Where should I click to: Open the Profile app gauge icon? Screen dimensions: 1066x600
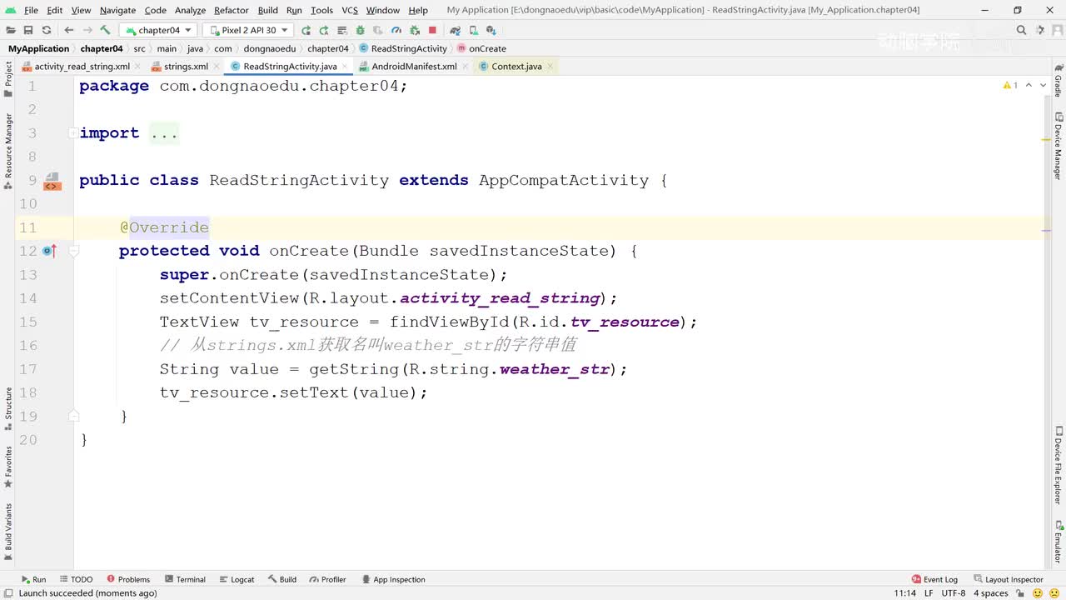396,30
